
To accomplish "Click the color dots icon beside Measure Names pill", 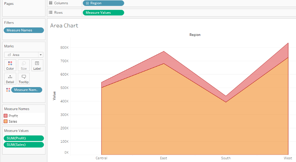I will 8,90.
